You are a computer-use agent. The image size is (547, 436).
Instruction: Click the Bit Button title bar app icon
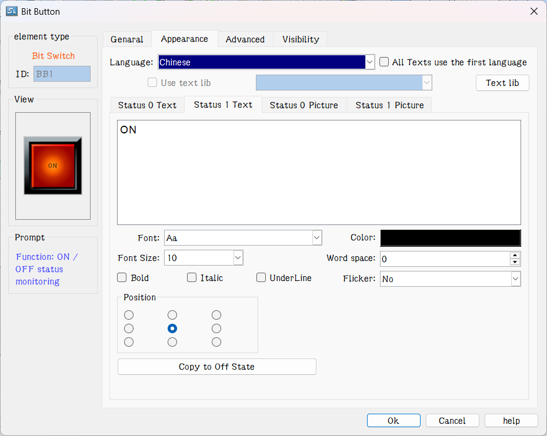pyautogui.click(x=11, y=11)
